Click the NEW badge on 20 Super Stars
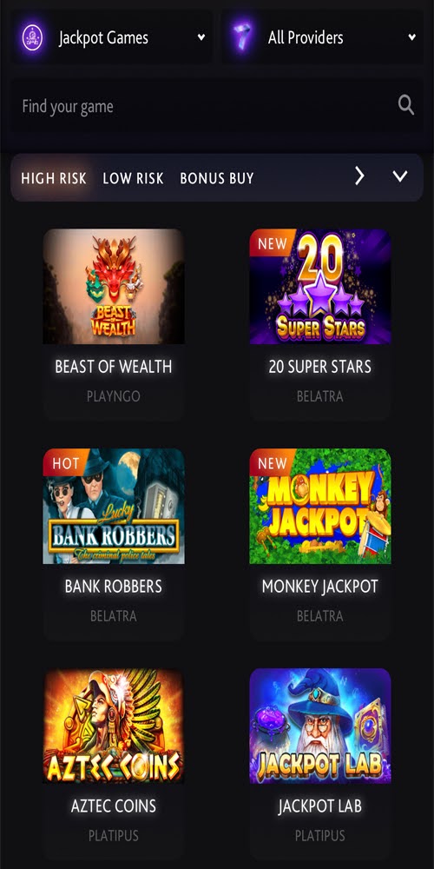434x869 pixels. point(272,242)
